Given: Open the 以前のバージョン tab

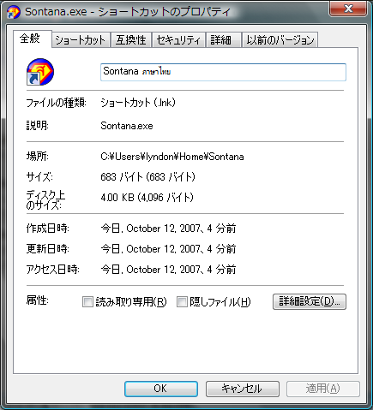Looking at the screenshot, I should (280, 40).
